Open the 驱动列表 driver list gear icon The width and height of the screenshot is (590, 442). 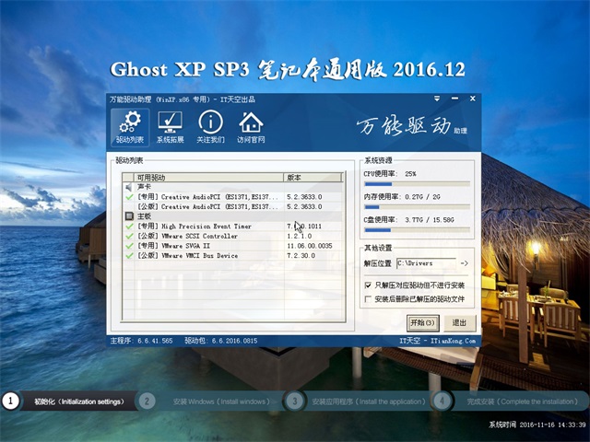(129, 127)
